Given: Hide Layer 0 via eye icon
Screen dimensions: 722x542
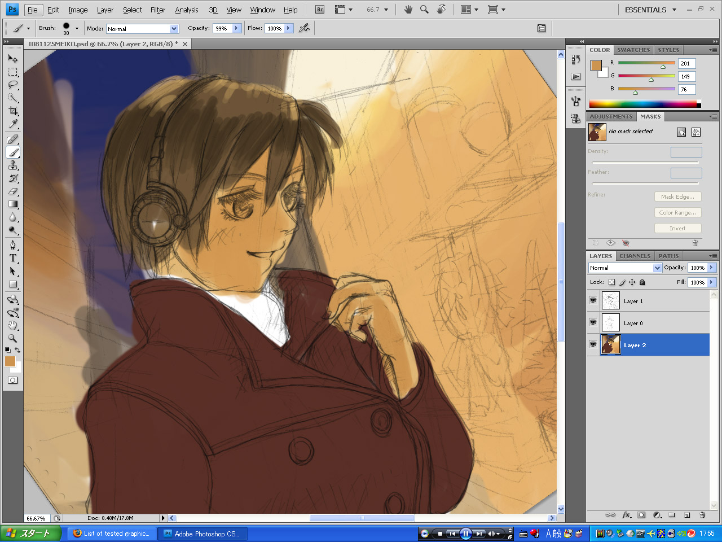Looking at the screenshot, I should [593, 322].
